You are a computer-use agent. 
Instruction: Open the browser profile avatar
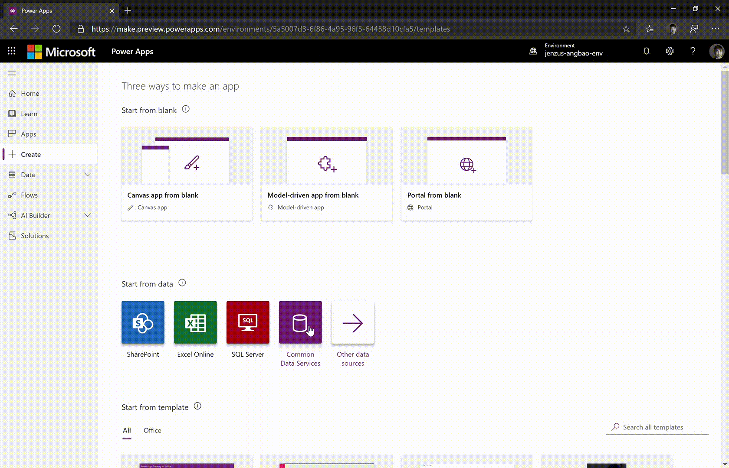pos(672,29)
